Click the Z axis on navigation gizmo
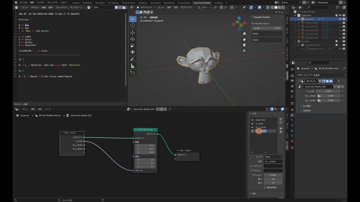Screen dimensions: 360x202 (239, 18)
